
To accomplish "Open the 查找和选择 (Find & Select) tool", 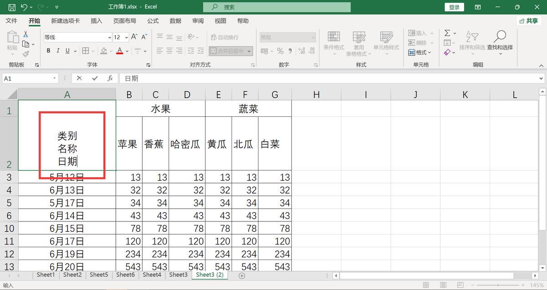I will (x=500, y=43).
